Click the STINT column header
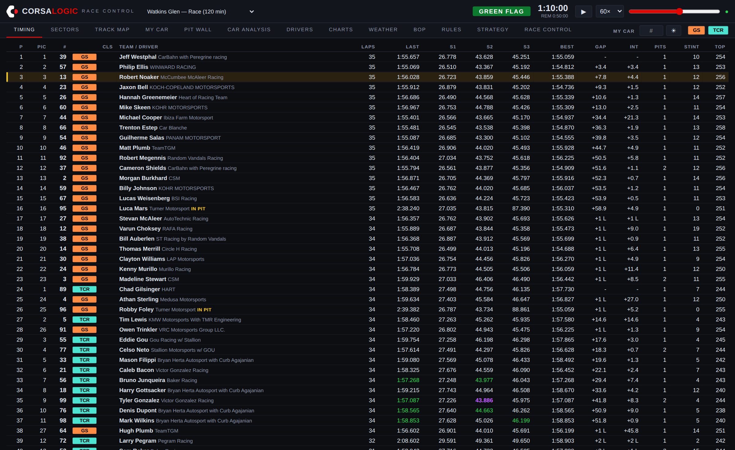The width and height of the screenshot is (735, 450). click(x=692, y=47)
